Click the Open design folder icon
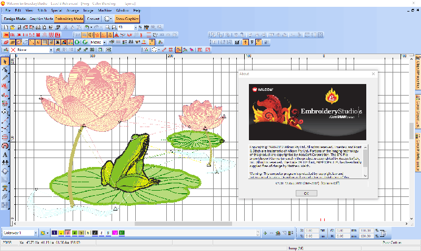 12,27
